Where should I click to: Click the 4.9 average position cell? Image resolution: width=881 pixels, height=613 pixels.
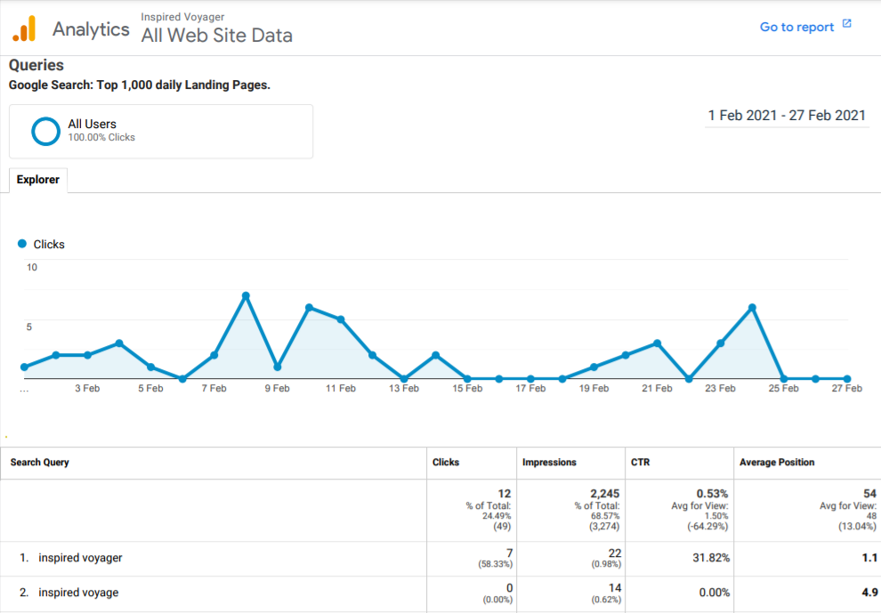point(869,593)
